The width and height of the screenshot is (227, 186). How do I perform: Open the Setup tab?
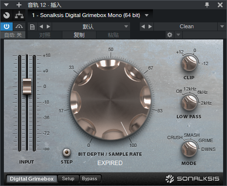coord(68,179)
